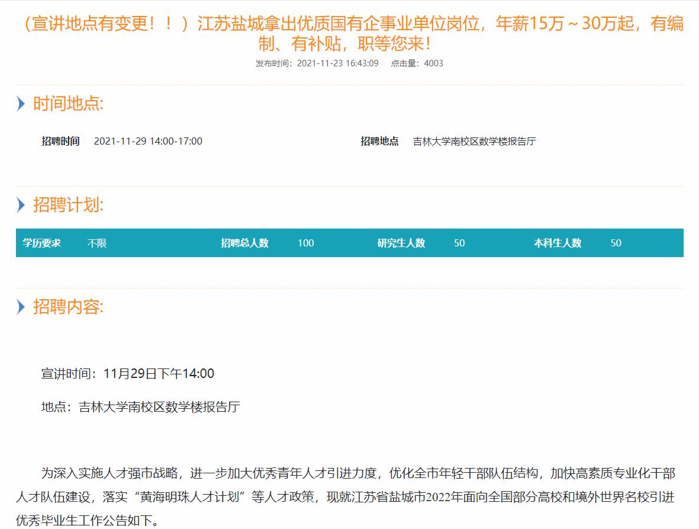This screenshot has width=699, height=529.
Task: Click the 不限 education requirement value
Action: [x=97, y=243]
